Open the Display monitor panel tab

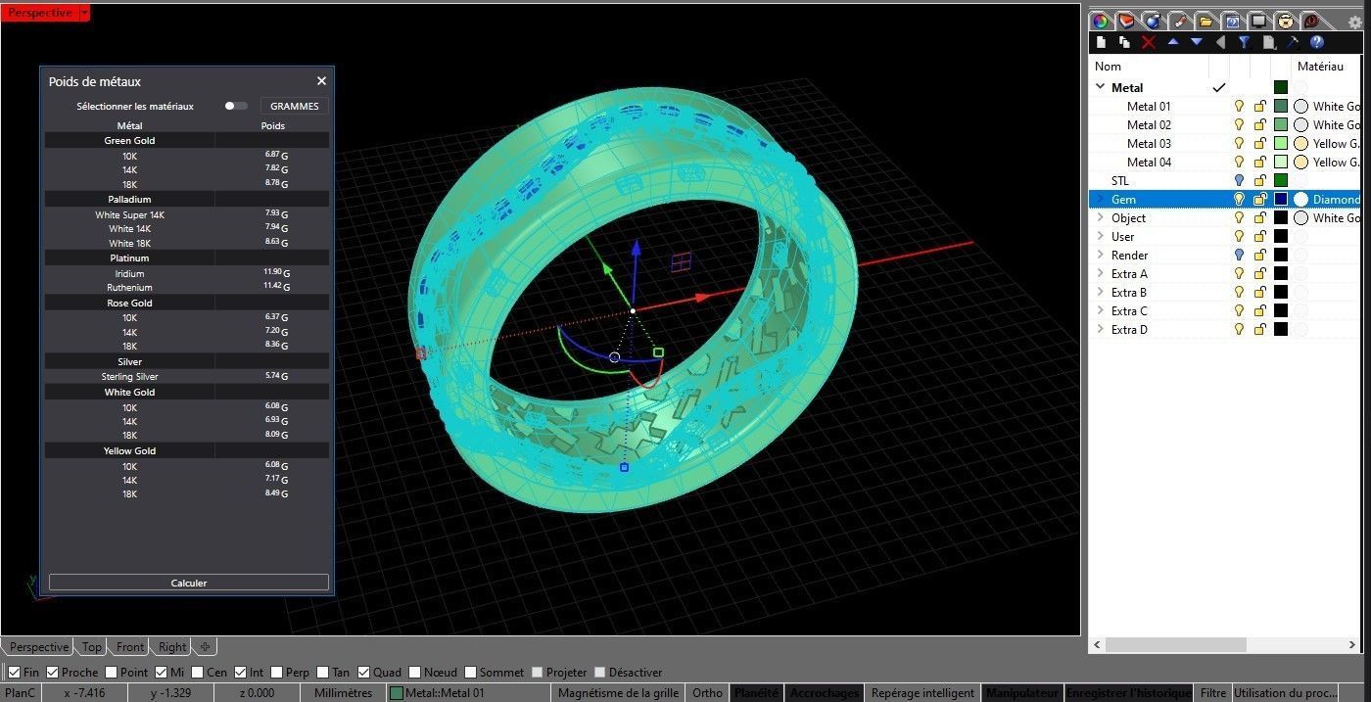point(1259,21)
